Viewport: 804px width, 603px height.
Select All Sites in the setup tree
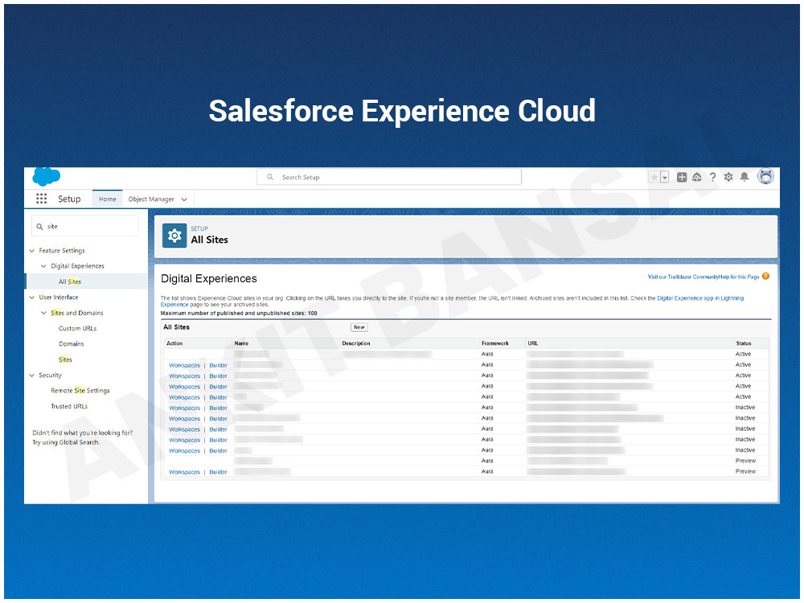click(x=70, y=281)
